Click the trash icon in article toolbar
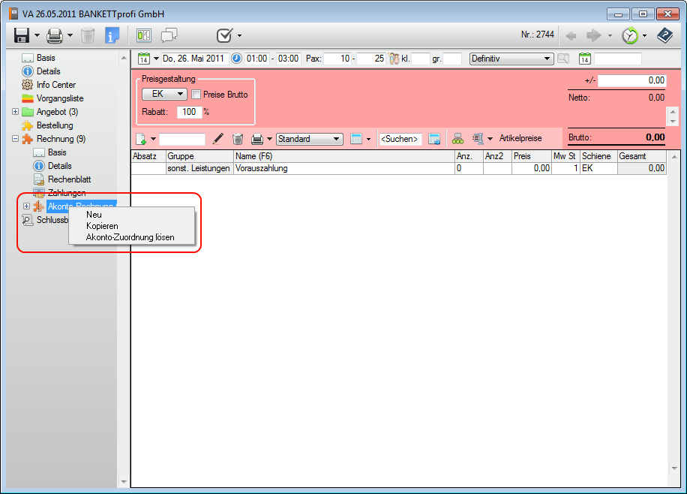The width and height of the screenshot is (687, 494). click(237, 139)
